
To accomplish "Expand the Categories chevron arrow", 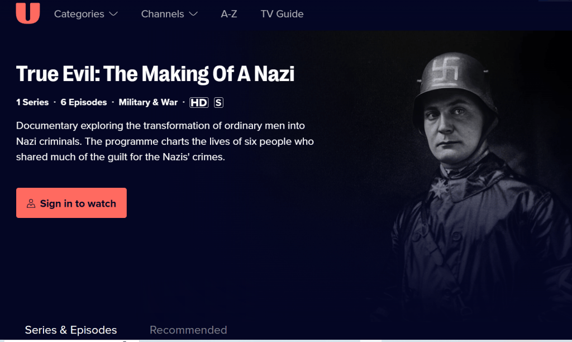I will (x=113, y=14).
